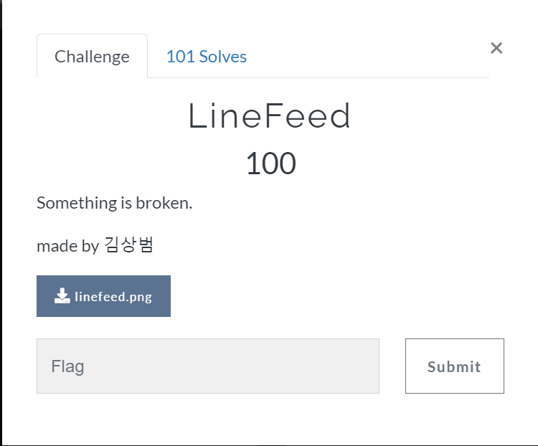
Task: Select the Challenge tab
Action: pyautogui.click(x=92, y=57)
